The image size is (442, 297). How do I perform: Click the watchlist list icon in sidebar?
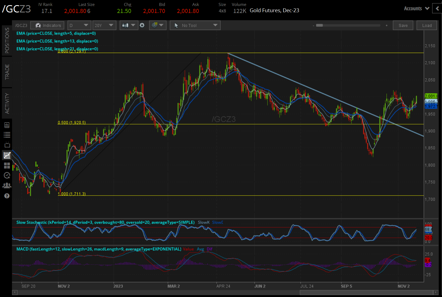click(7, 135)
